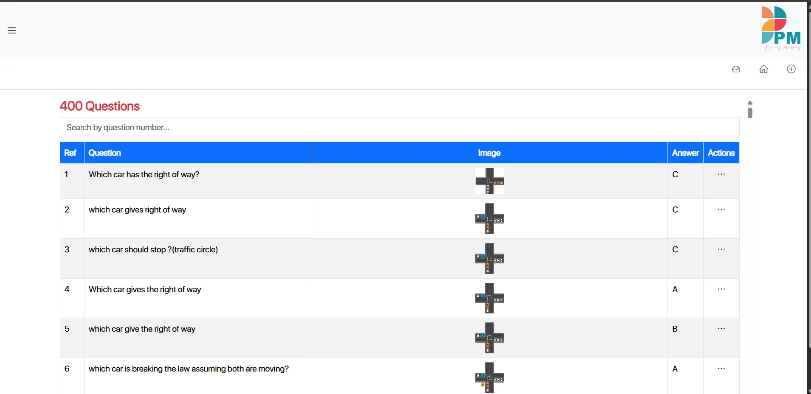This screenshot has width=811, height=394.
Task: View the intersection thumbnail for question 3
Action: [489, 258]
